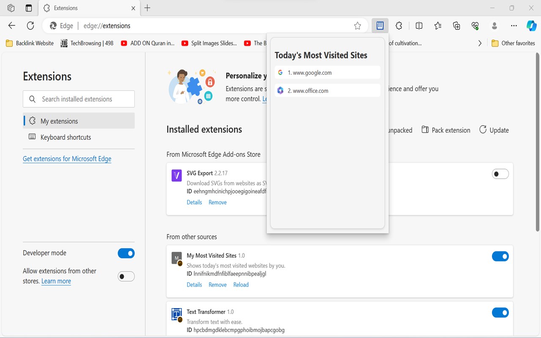Expand the bookmarks bar overflow chevron
Image resolution: width=541 pixels, height=338 pixels.
coord(480,43)
